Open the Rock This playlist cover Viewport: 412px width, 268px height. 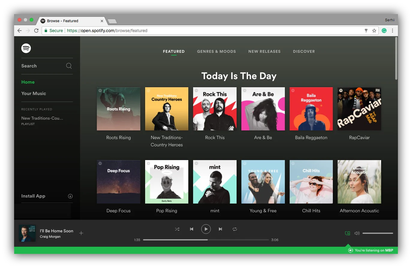(x=215, y=109)
